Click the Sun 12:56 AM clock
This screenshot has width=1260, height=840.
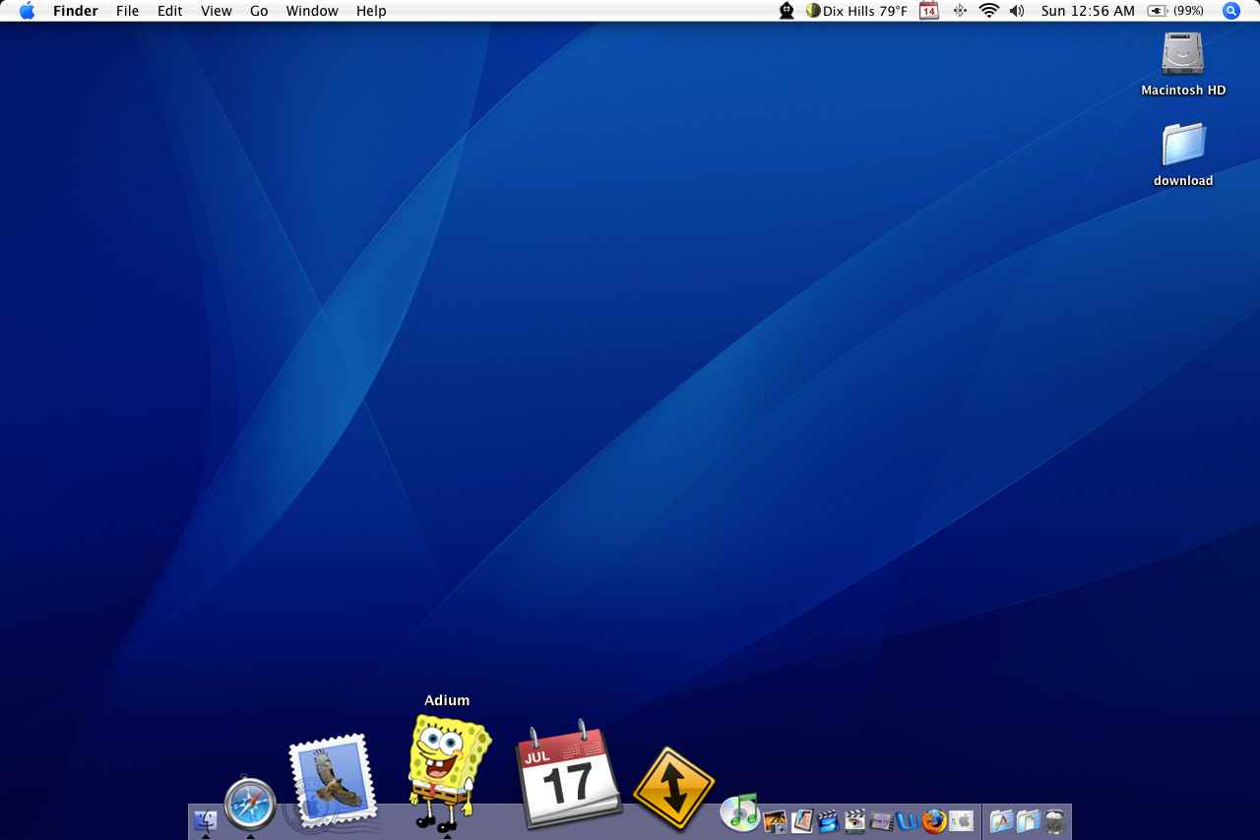pos(1088,11)
